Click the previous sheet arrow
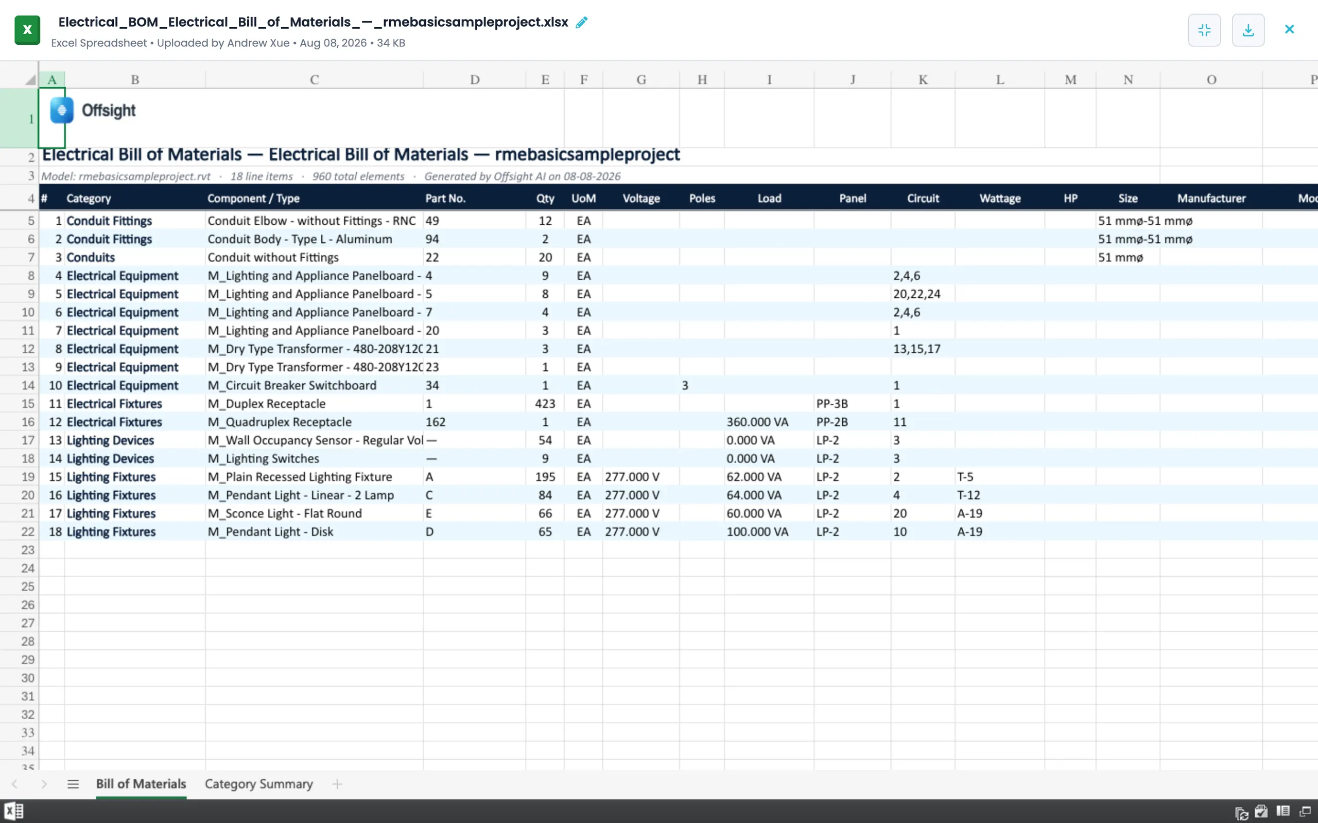Viewport: 1318px width, 823px height. (x=15, y=784)
